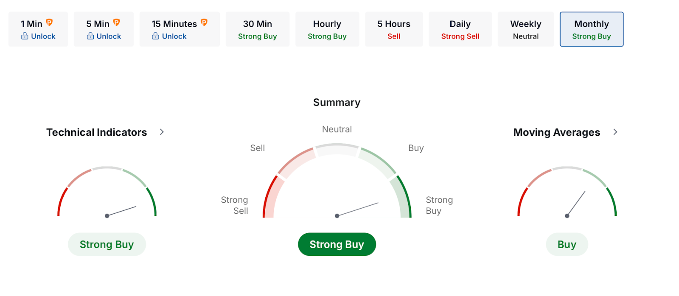679x296 pixels.
Task: Click the pro badge icon beside 5 Min
Action: 116,22
